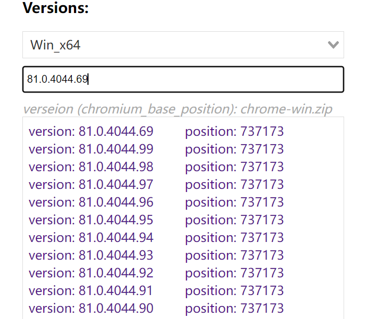
Task: Click version 81.0.4044.98 entry
Action: click(x=91, y=167)
